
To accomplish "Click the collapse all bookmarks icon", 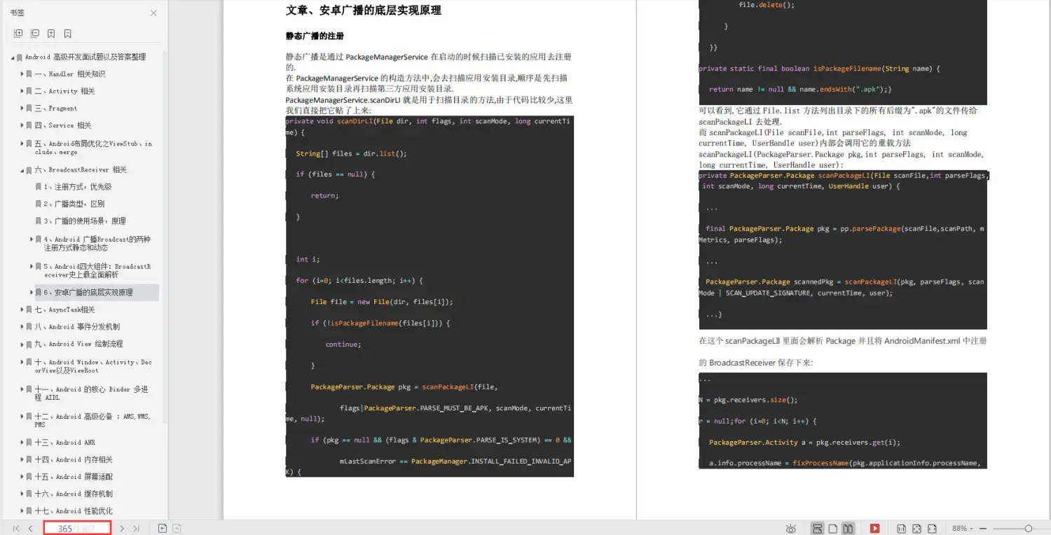I will [35, 33].
